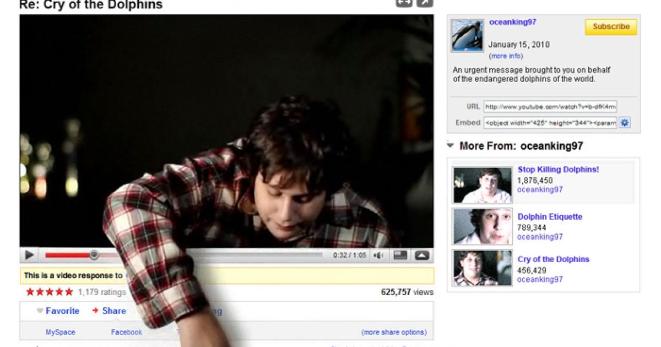Viewport: 661px width, 347px height.
Task: Click the 1,179 ratings text
Action: 102,292
